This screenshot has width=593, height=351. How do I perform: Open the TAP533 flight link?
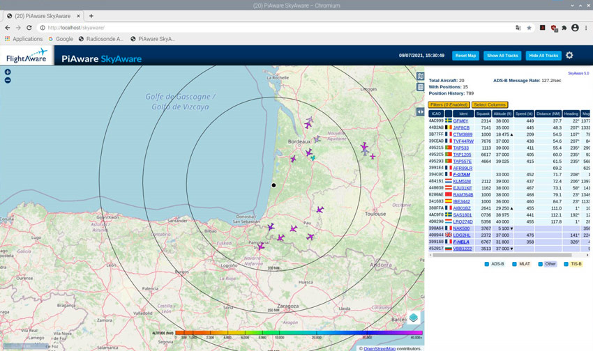(460, 148)
